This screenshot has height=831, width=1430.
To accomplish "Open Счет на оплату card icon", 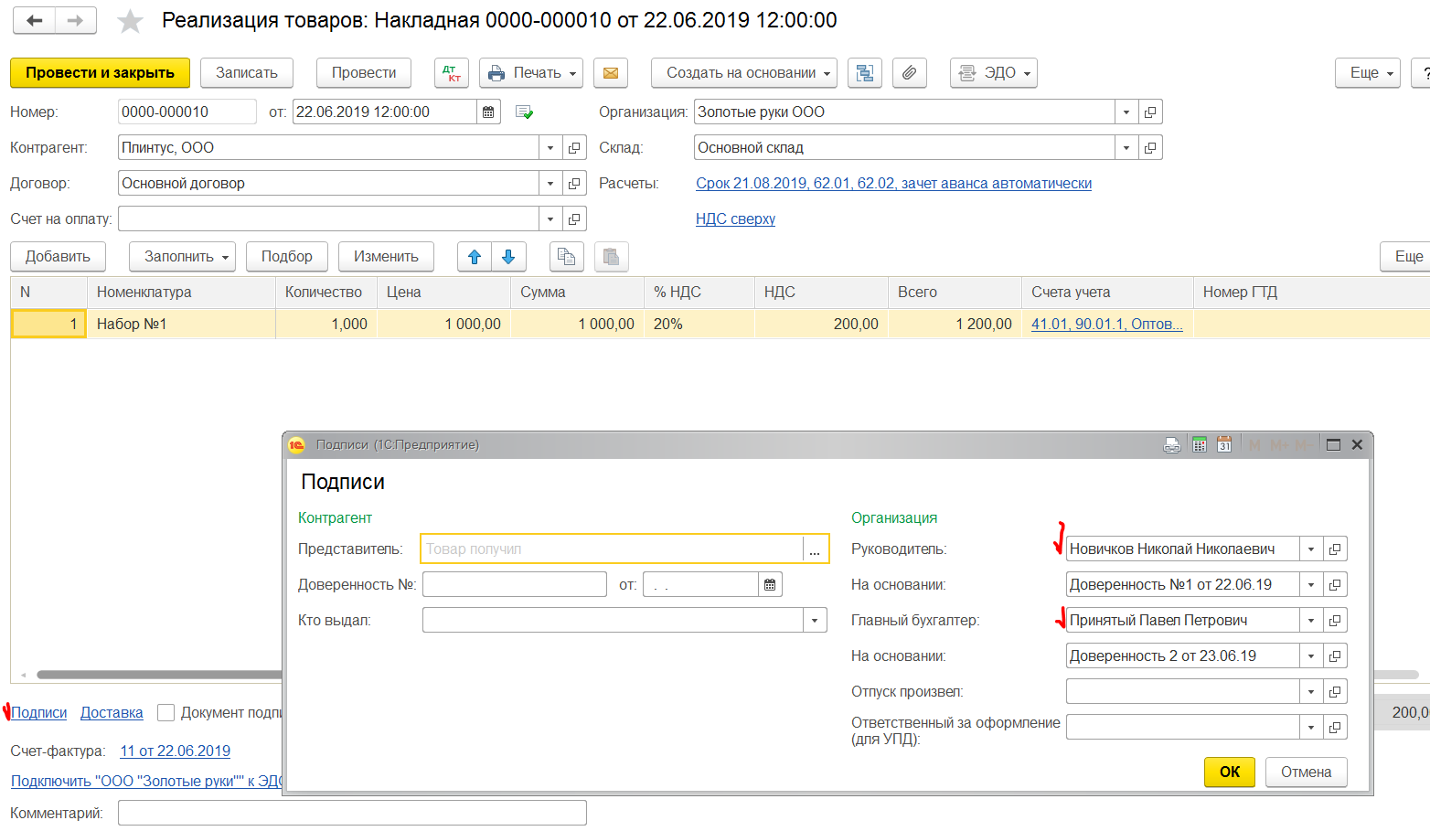I will coord(574,218).
